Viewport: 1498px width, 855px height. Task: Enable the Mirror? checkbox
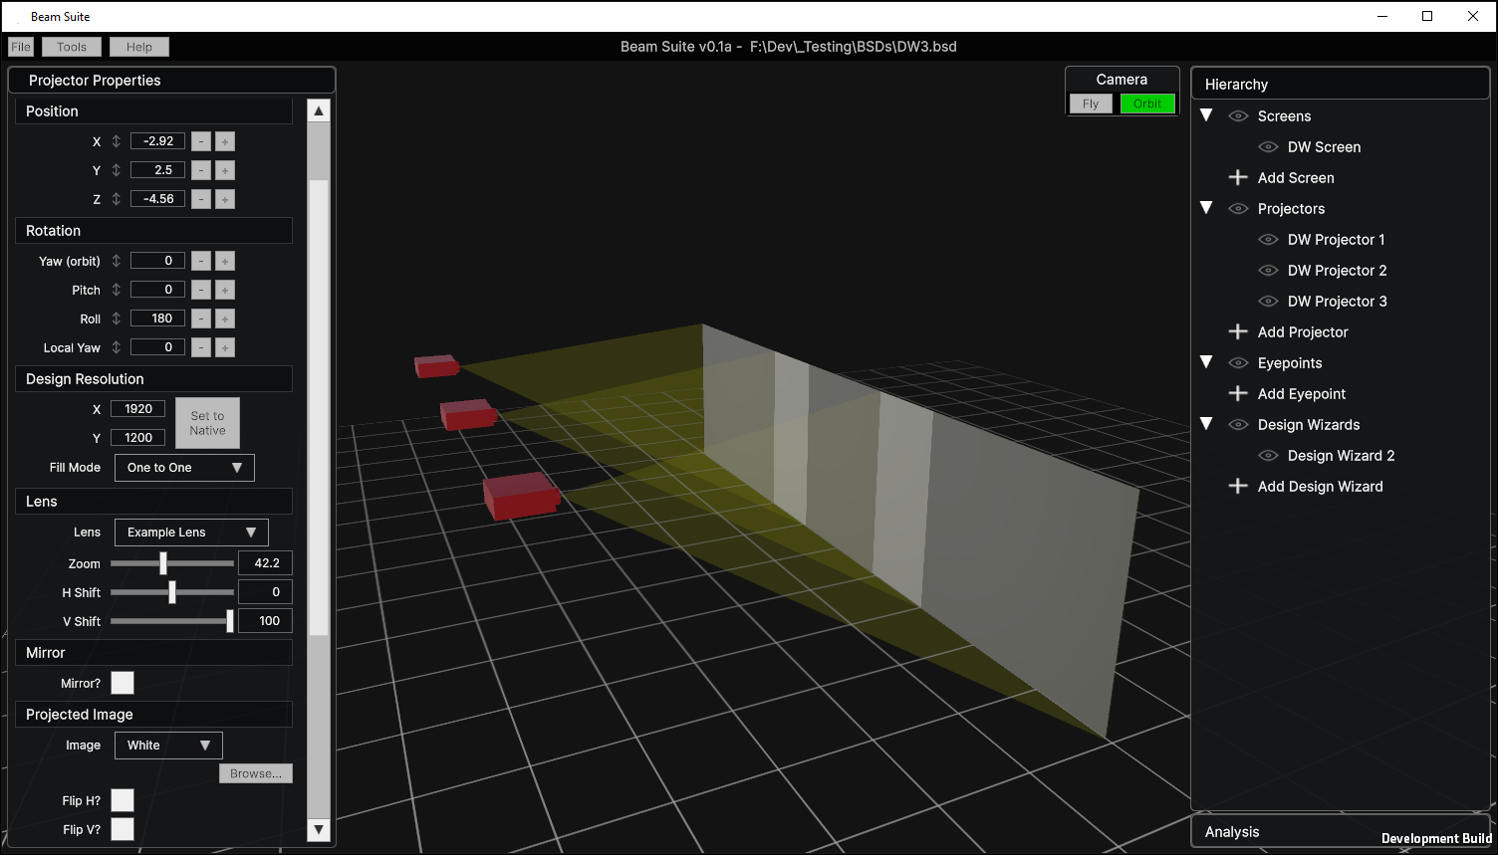pos(123,683)
